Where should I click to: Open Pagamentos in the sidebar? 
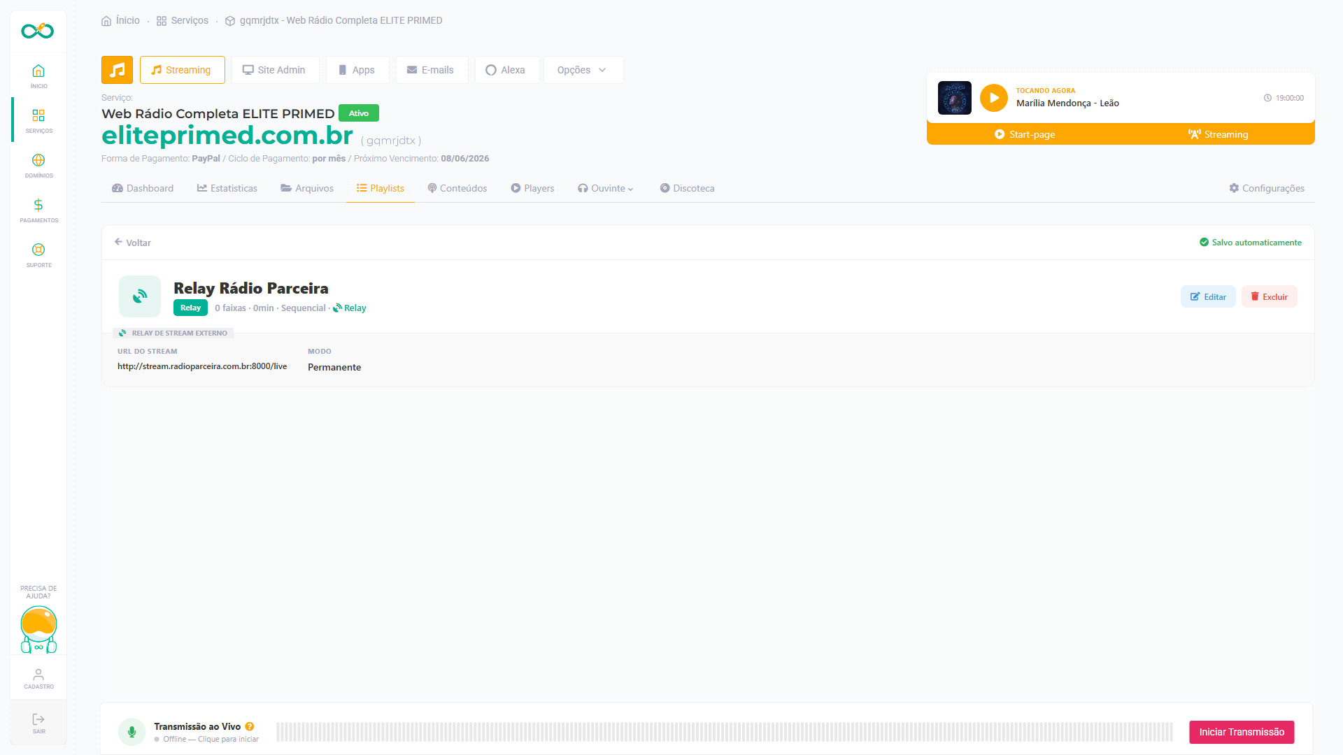(38, 210)
